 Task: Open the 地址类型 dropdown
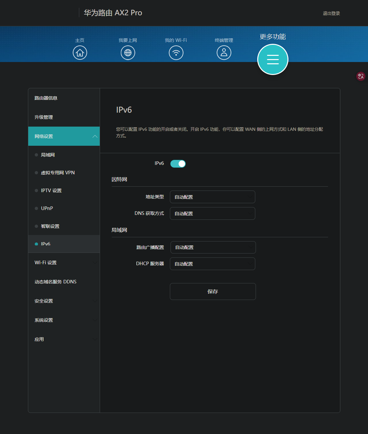(212, 197)
